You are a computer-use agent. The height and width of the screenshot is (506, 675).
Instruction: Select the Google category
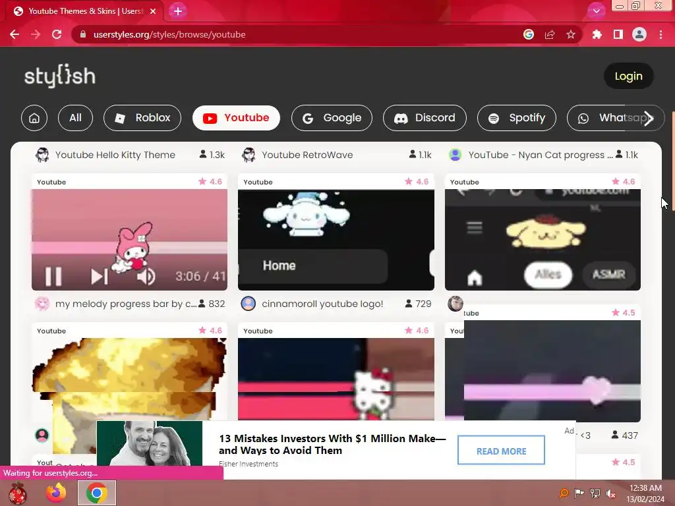332,118
